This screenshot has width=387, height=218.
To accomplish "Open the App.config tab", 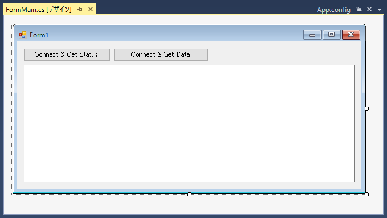I will click(x=334, y=10).
